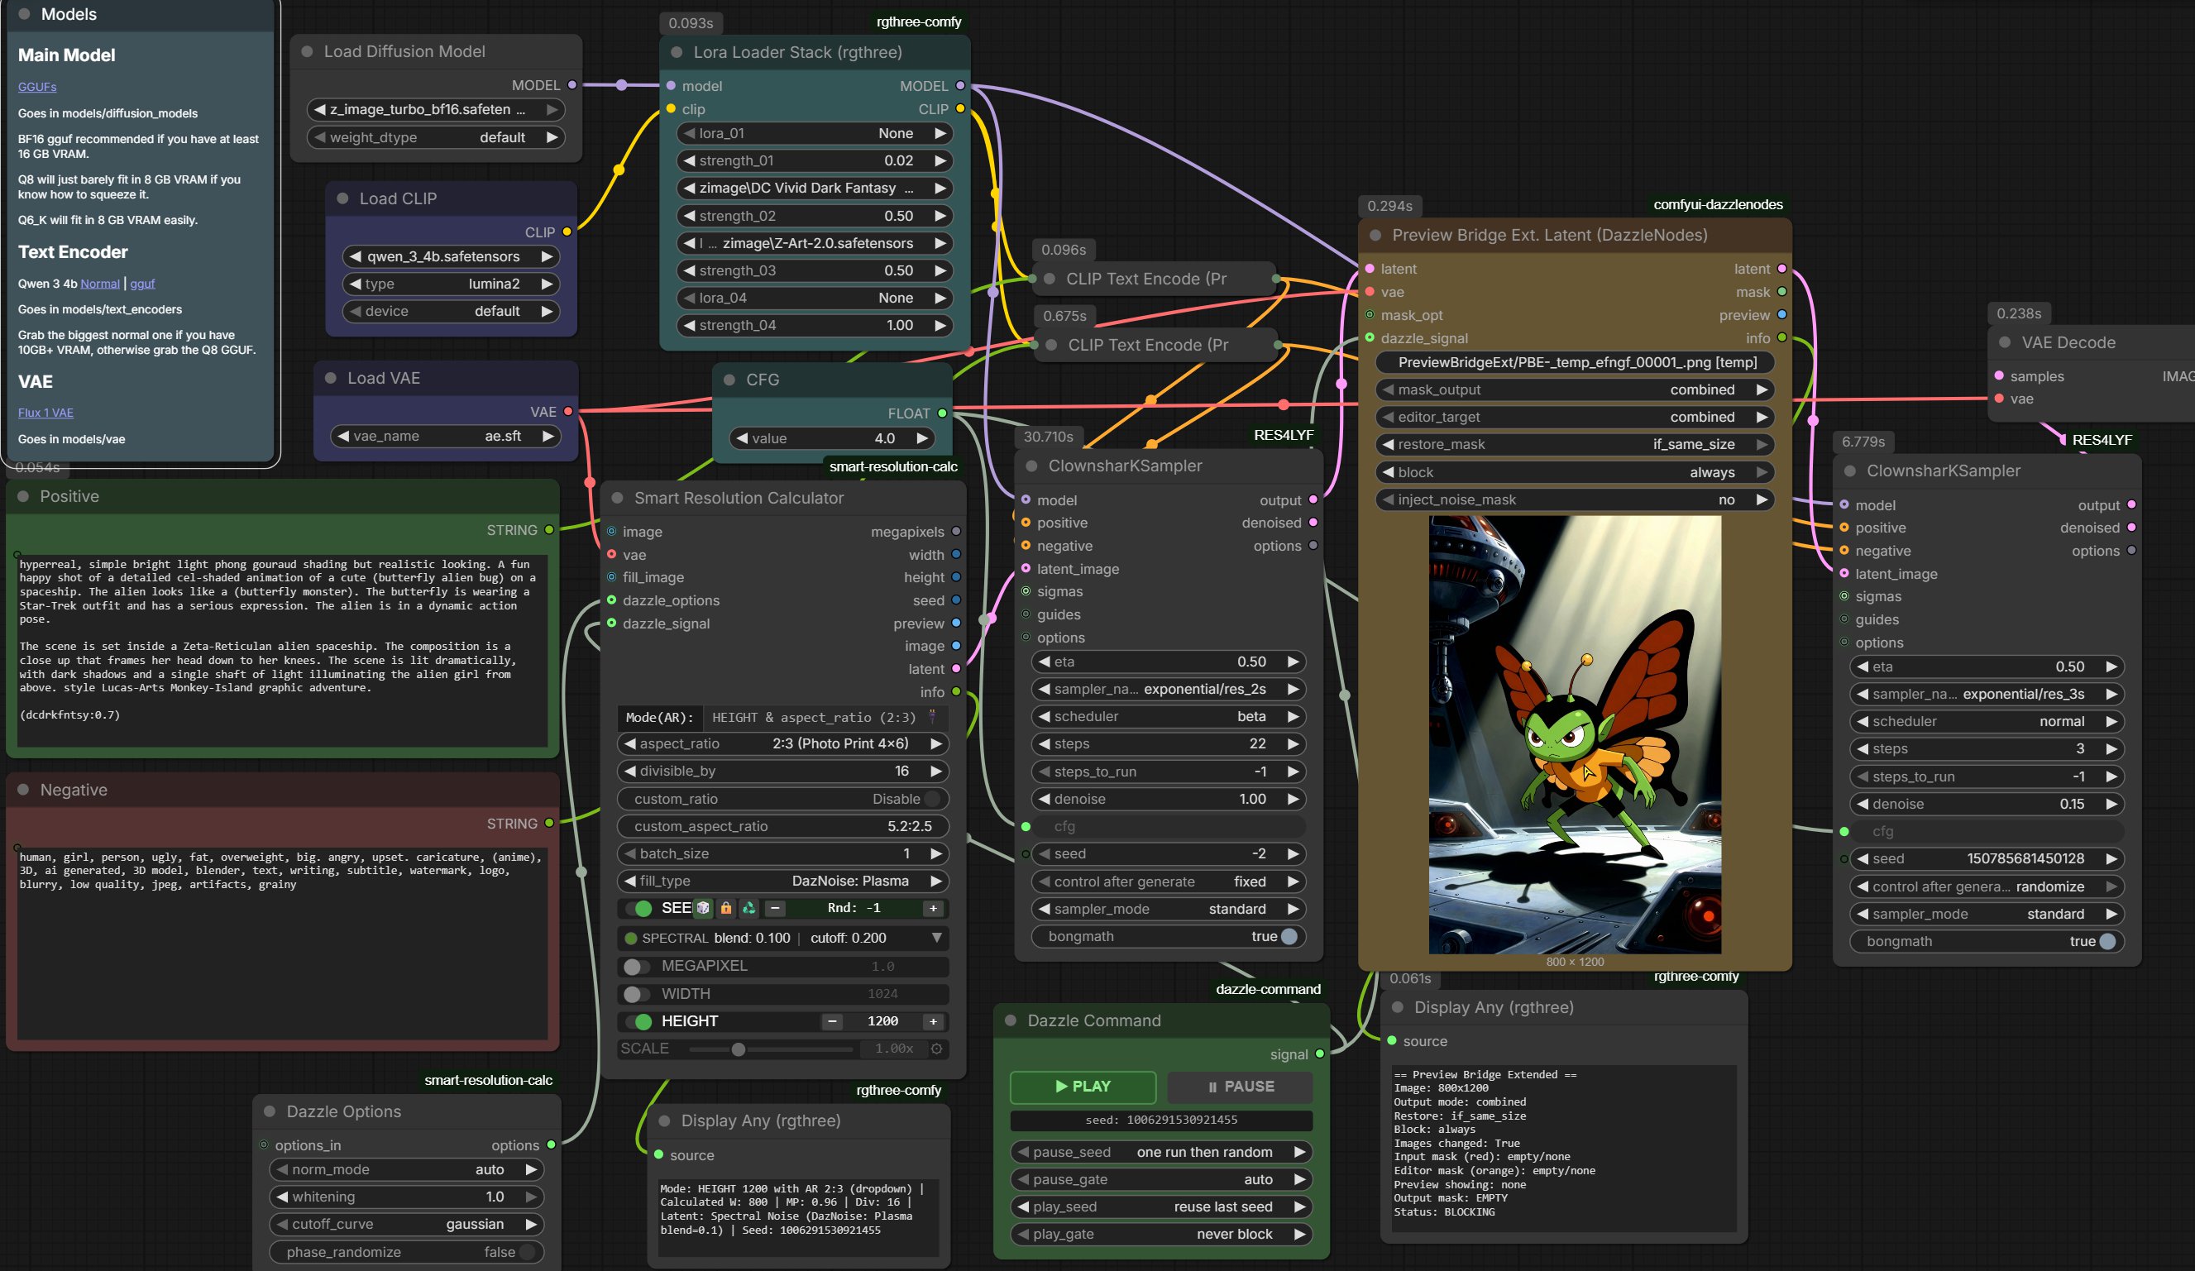Adjust the SCALE slider handle

tap(738, 1049)
